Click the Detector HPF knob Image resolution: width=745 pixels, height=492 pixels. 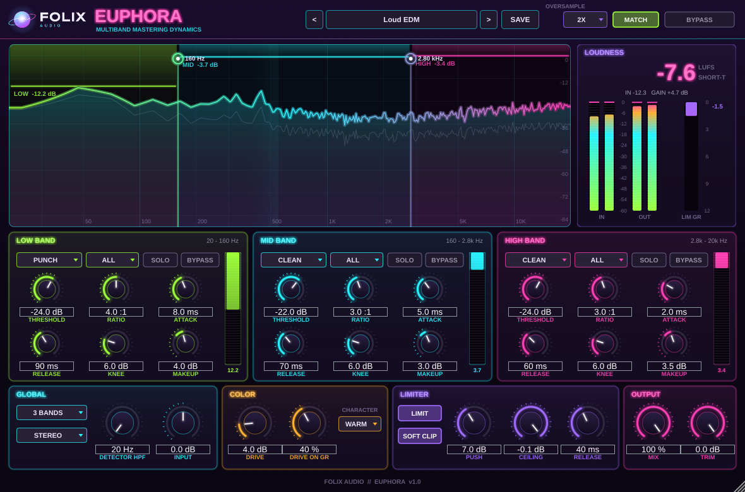[x=122, y=423]
